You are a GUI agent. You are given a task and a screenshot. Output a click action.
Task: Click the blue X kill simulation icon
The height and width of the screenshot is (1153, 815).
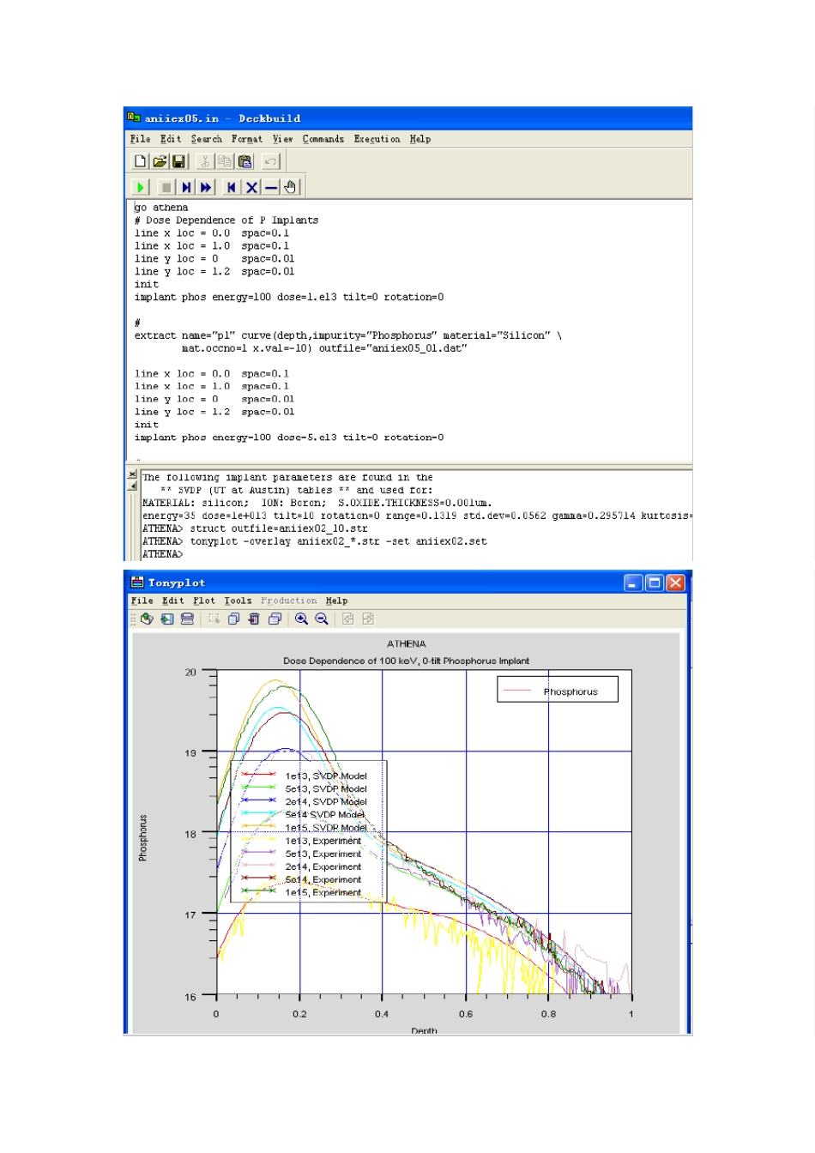coord(251,187)
